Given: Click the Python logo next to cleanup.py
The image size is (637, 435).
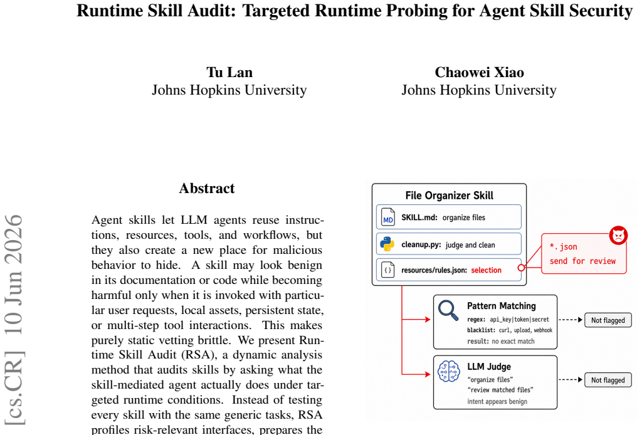Looking at the screenshot, I should (387, 244).
